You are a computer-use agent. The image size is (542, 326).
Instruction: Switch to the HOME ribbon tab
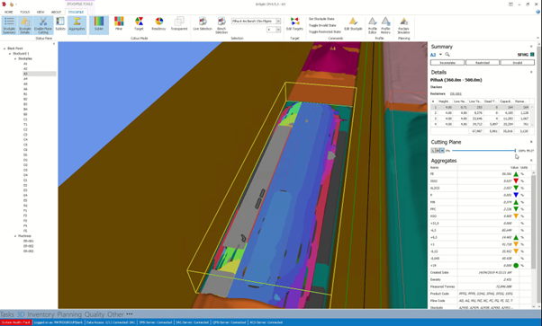tap(9, 12)
